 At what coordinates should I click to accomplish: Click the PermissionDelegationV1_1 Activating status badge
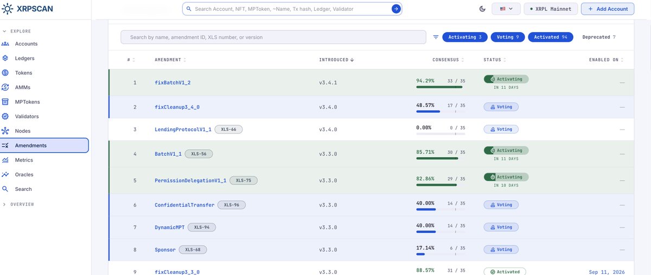(506, 177)
